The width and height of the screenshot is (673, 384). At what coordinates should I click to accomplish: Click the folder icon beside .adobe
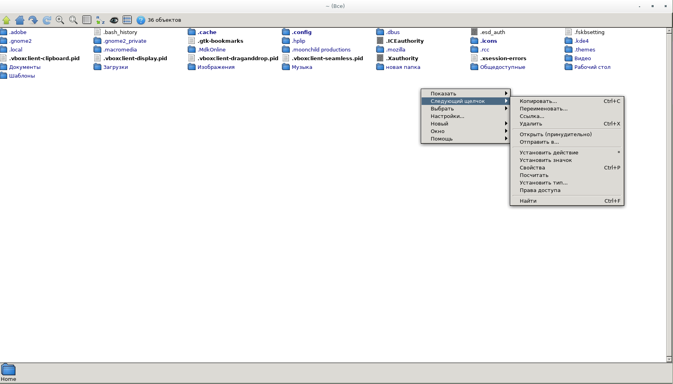coord(4,32)
